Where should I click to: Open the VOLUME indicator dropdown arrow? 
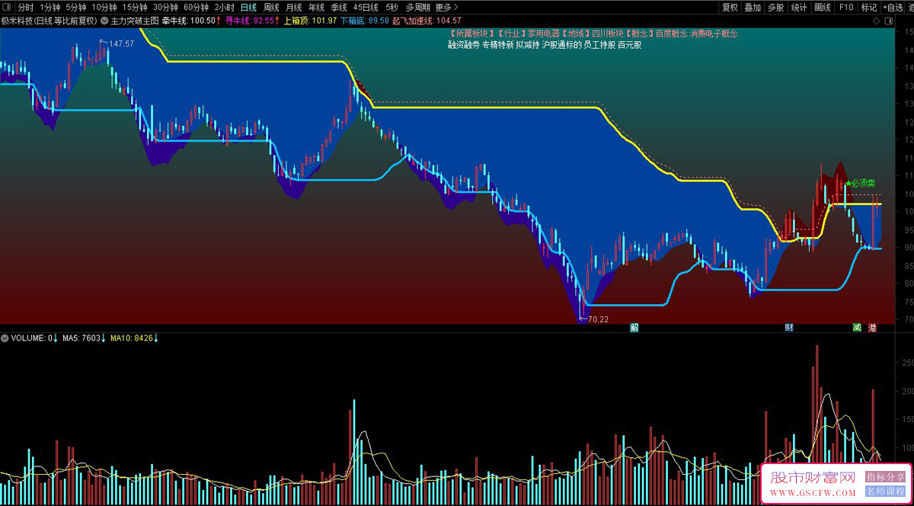pos(5,338)
